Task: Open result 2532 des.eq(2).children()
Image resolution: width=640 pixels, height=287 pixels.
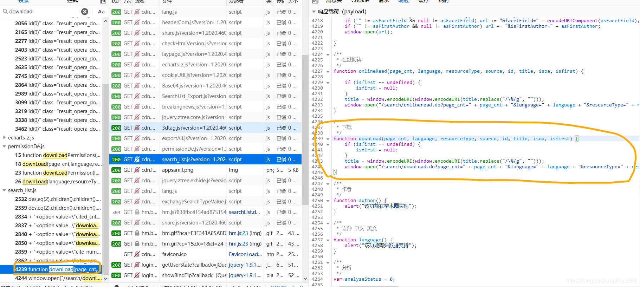Action: (x=51, y=199)
